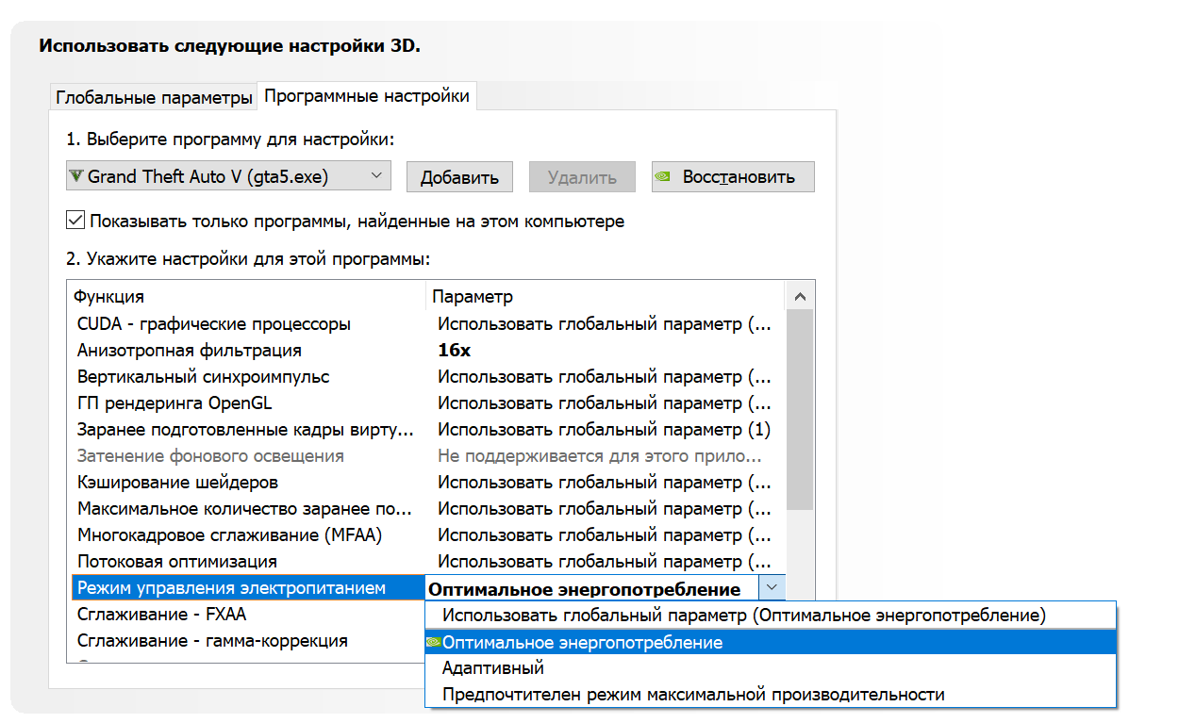Click the 16x anisotropic filtering value

pos(454,350)
